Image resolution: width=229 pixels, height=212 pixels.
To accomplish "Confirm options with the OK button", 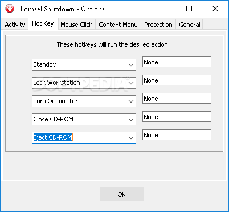I will 122,194.
